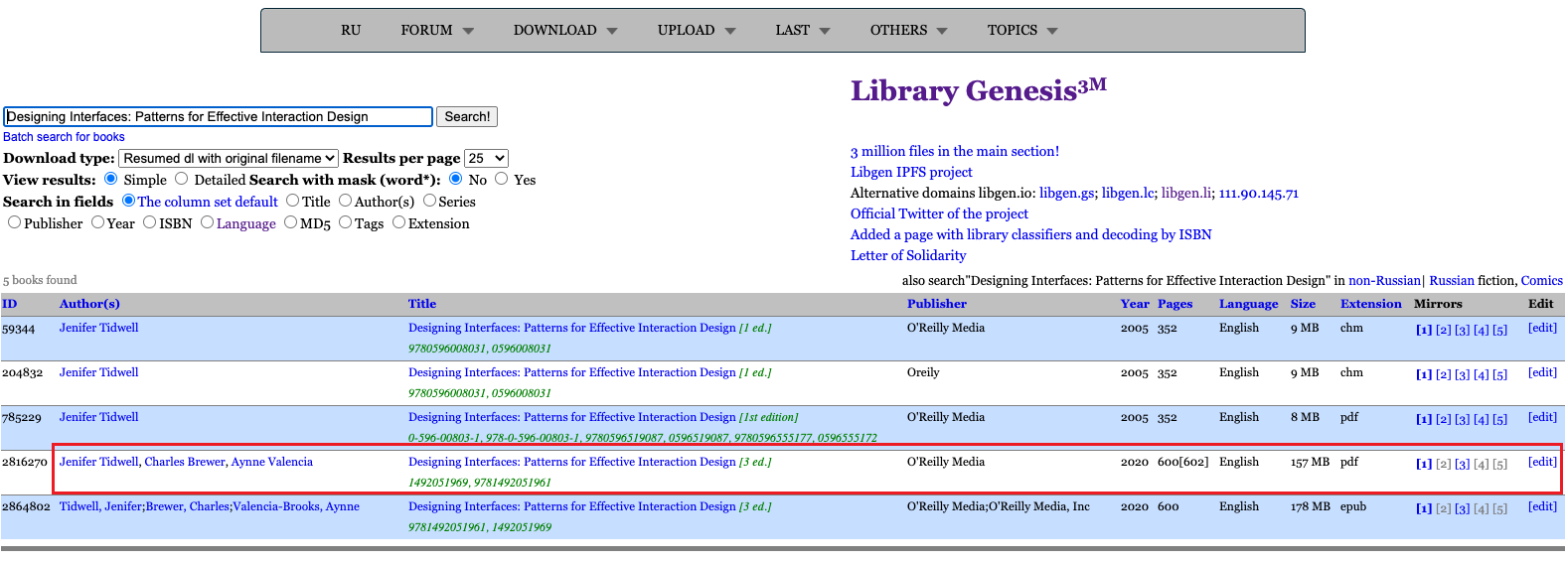Select the Simple view results radio
The height and width of the screenshot is (563, 1565).
pyautogui.click(x=111, y=179)
